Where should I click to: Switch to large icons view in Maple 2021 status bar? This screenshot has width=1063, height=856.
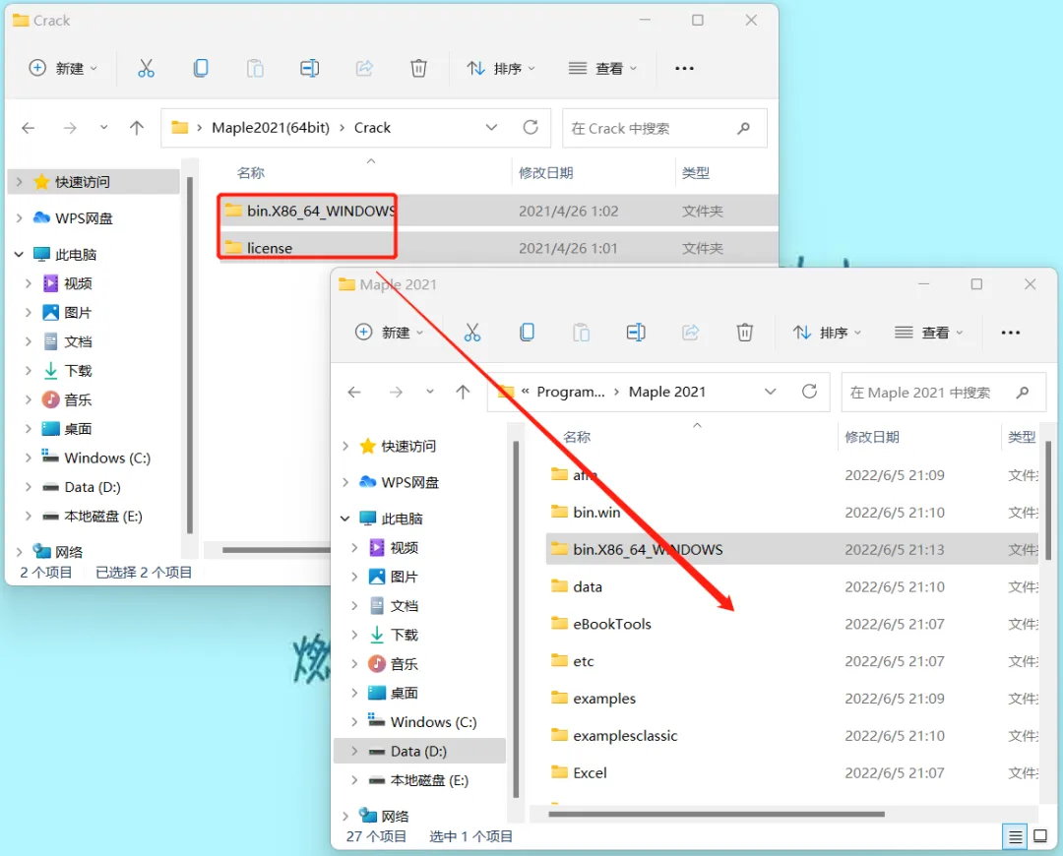[x=1040, y=837]
